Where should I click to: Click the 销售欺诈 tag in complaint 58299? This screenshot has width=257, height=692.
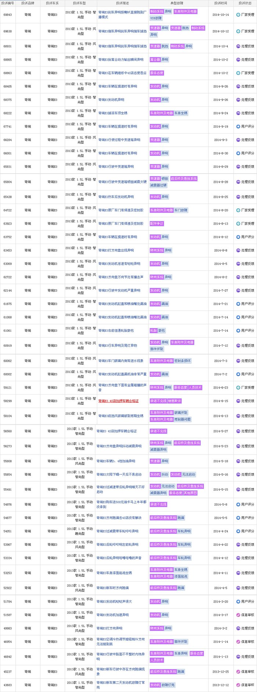point(174,401)
